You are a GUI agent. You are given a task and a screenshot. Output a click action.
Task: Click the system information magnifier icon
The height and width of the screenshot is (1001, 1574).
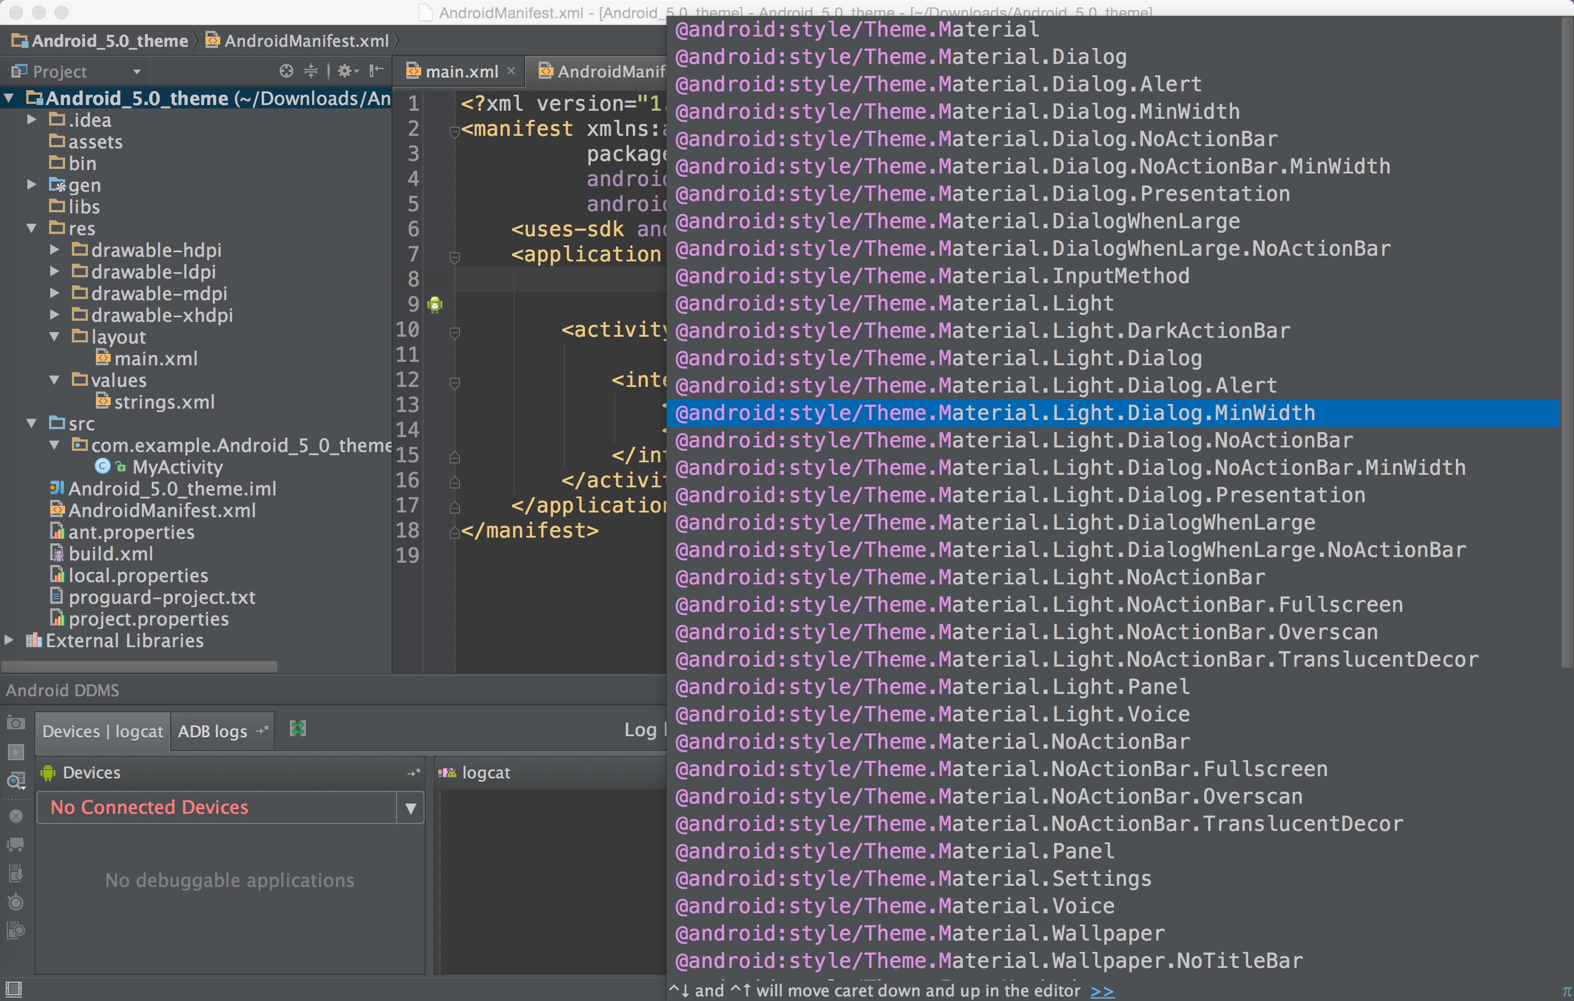(x=15, y=780)
